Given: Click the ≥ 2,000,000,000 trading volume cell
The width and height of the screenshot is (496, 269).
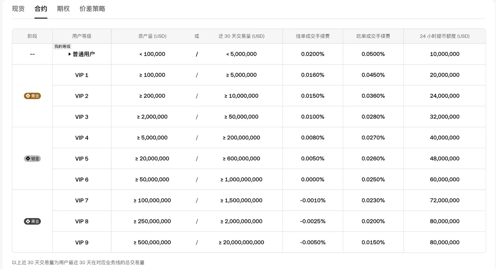Looking at the screenshot, I should (242, 221).
